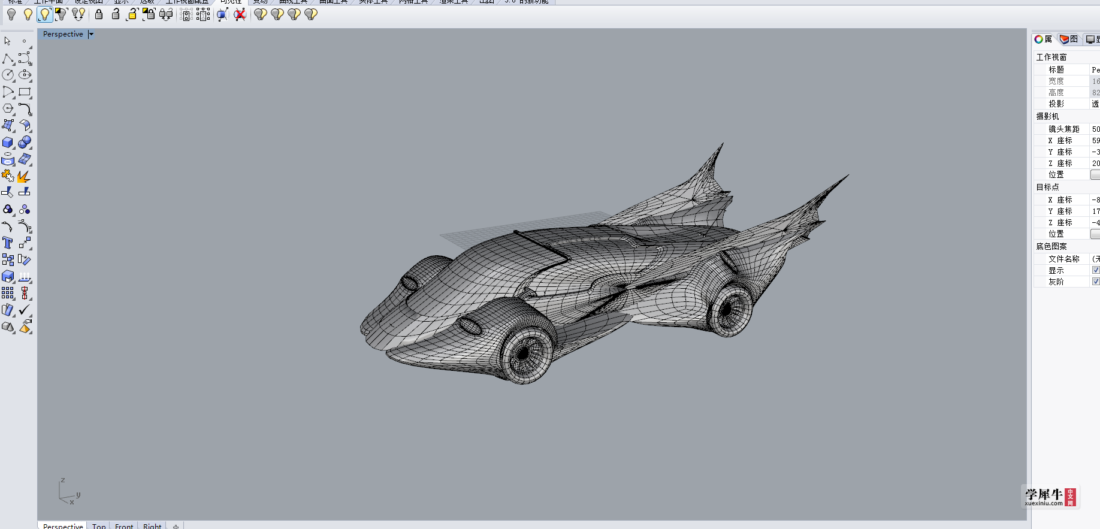1100x529 pixels.
Task: Open the display monitor panel tab
Action: click(1093, 40)
